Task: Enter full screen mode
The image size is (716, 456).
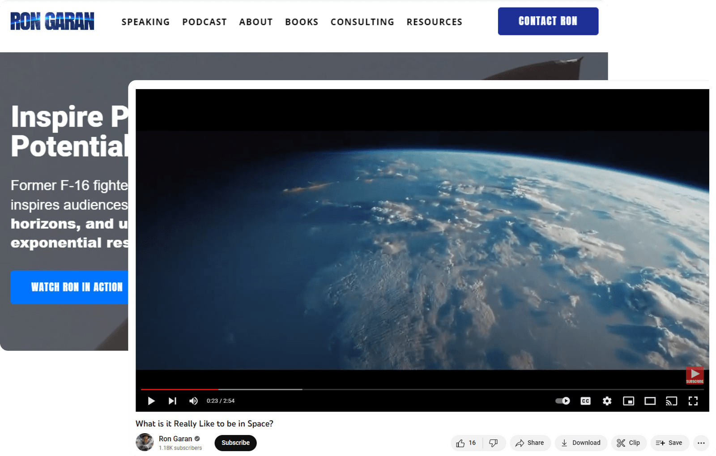Action: [x=693, y=401]
